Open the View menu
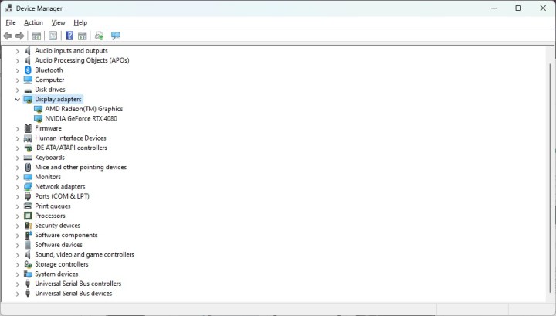The height and width of the screenshot is (316, 556). coord(58,23)
